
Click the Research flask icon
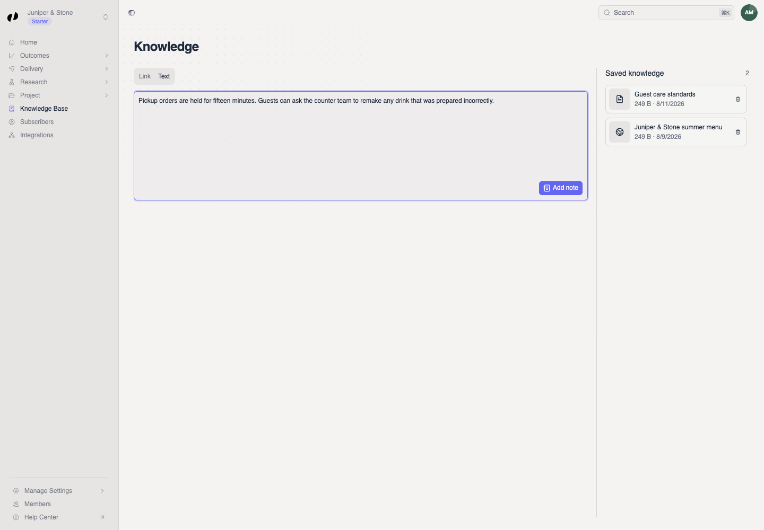pyautogui.click(x=12, y=82)
